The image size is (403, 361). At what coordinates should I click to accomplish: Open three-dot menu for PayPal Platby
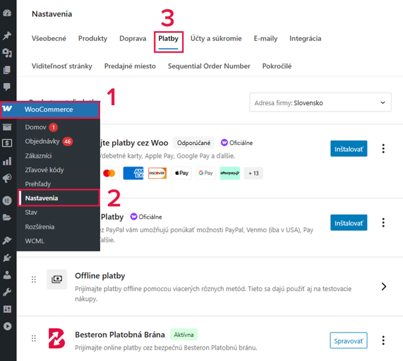tap(383, 222)
